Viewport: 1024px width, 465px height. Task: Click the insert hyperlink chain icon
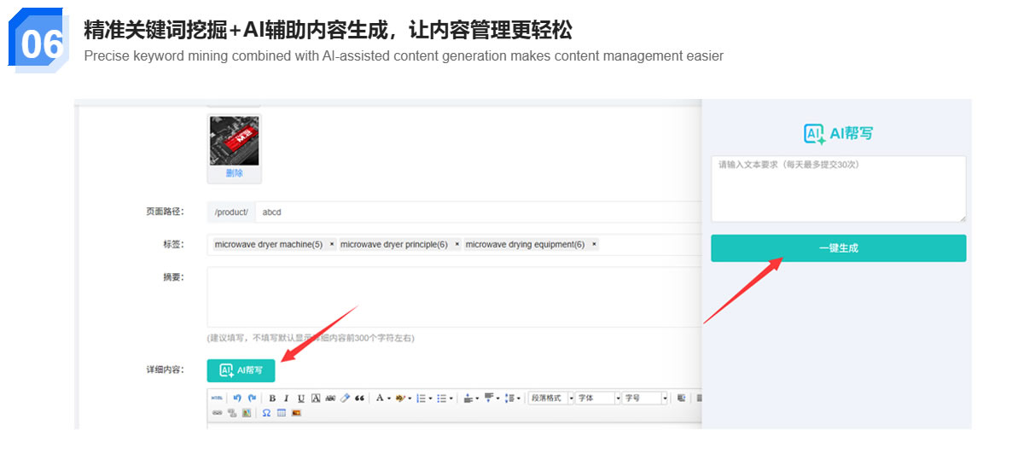(217, 413)
